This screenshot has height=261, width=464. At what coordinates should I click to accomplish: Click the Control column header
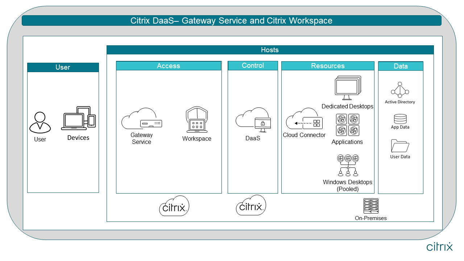253,66
